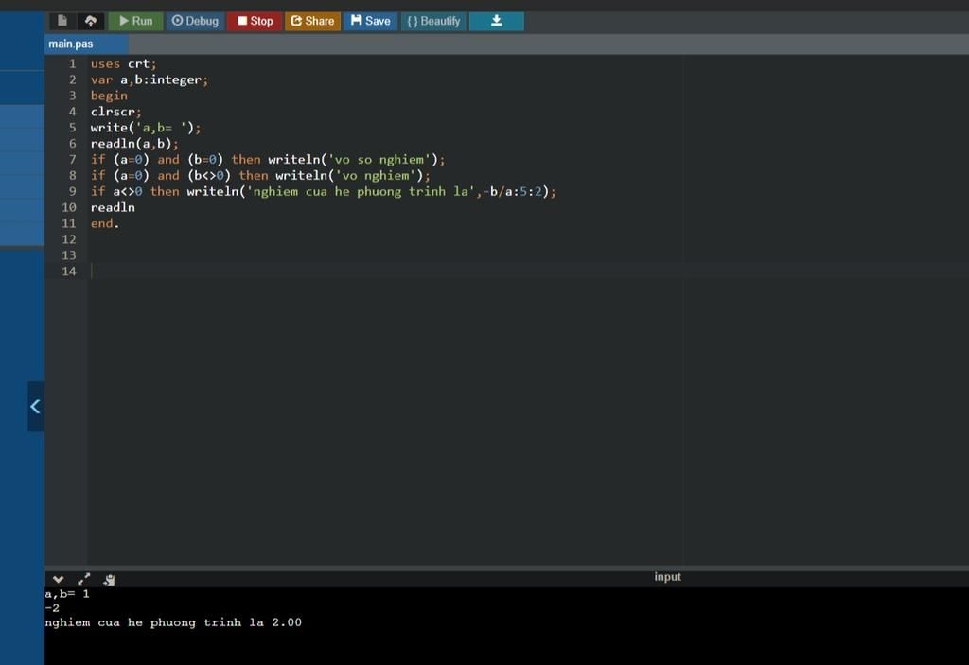969x665 pixels.
Task: Save the current file
Action: [370, 21]
